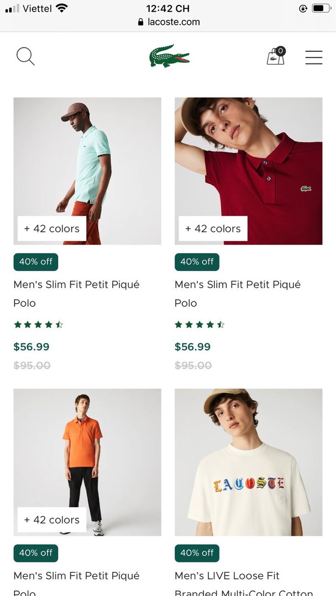Tap the Lacoste crocodile logo

(169, 56)
